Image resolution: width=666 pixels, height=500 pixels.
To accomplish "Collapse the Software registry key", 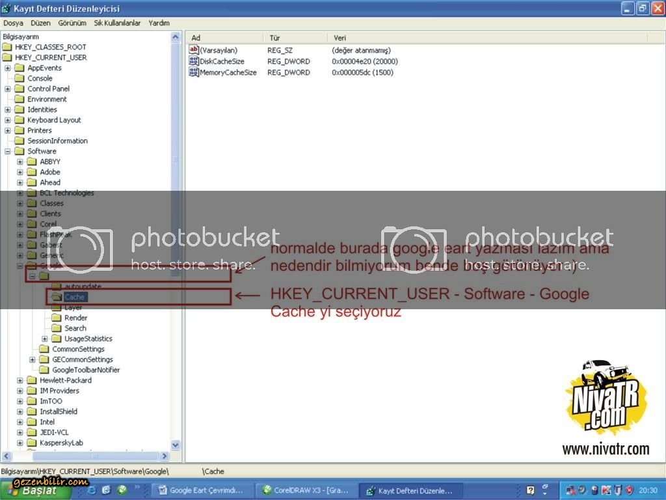I will coord(8,151).
